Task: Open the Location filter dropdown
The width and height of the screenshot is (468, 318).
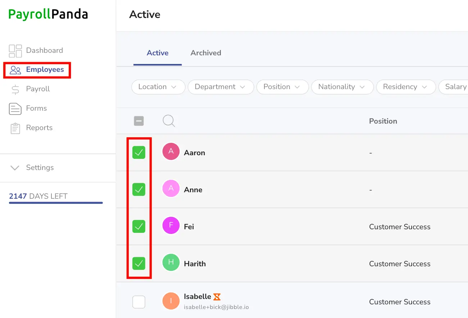Action: pos(158,87)
